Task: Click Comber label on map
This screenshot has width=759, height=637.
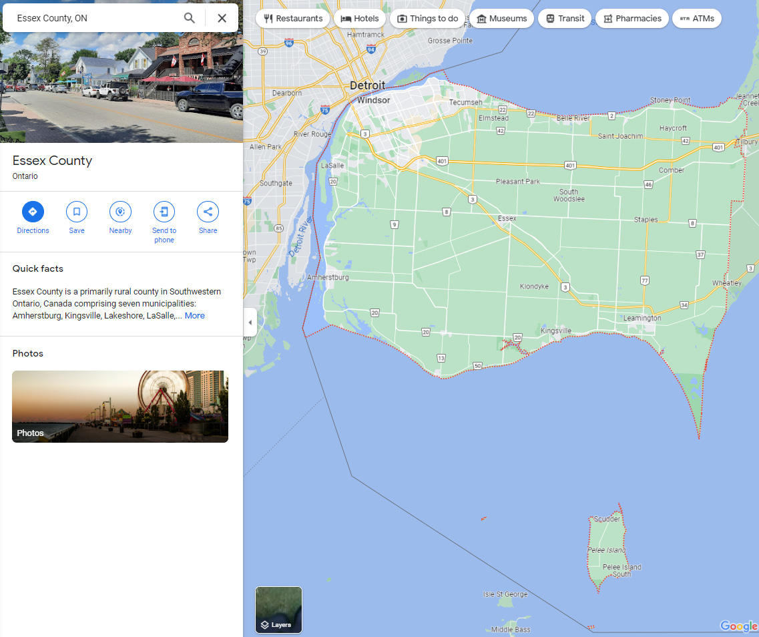Action: [671, 170]
